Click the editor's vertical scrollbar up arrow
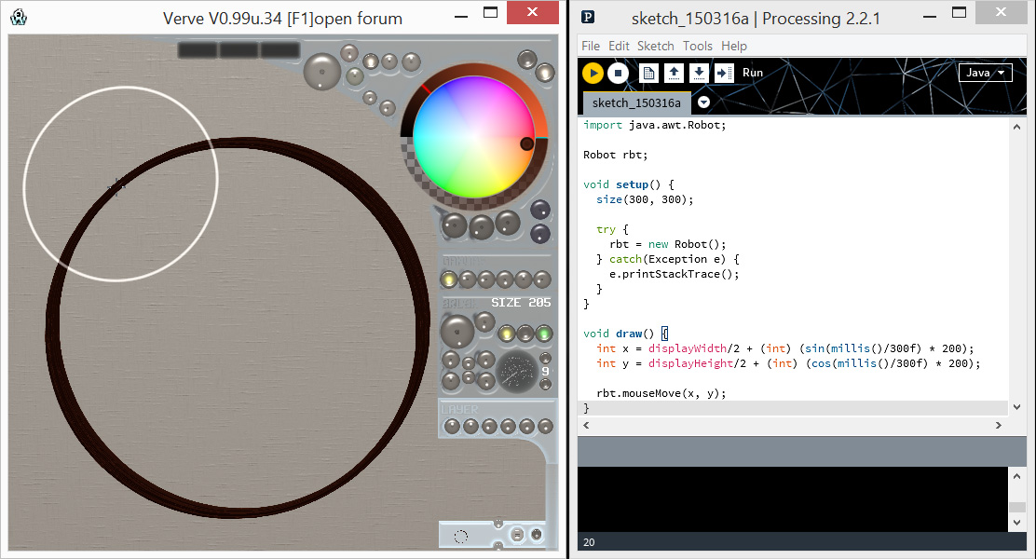The width and height of the screenshot is (1036, 559). coord(1016,126)
